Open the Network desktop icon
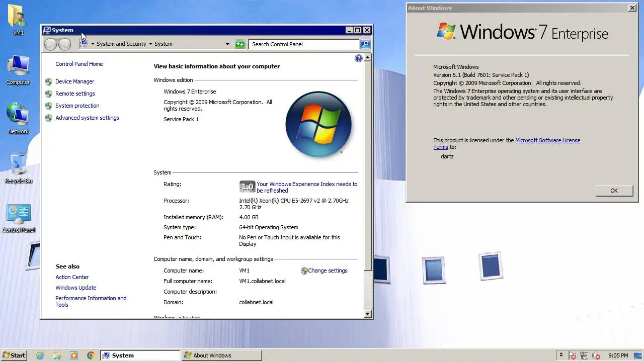This screenshot has height=362, width=644. 18,118
